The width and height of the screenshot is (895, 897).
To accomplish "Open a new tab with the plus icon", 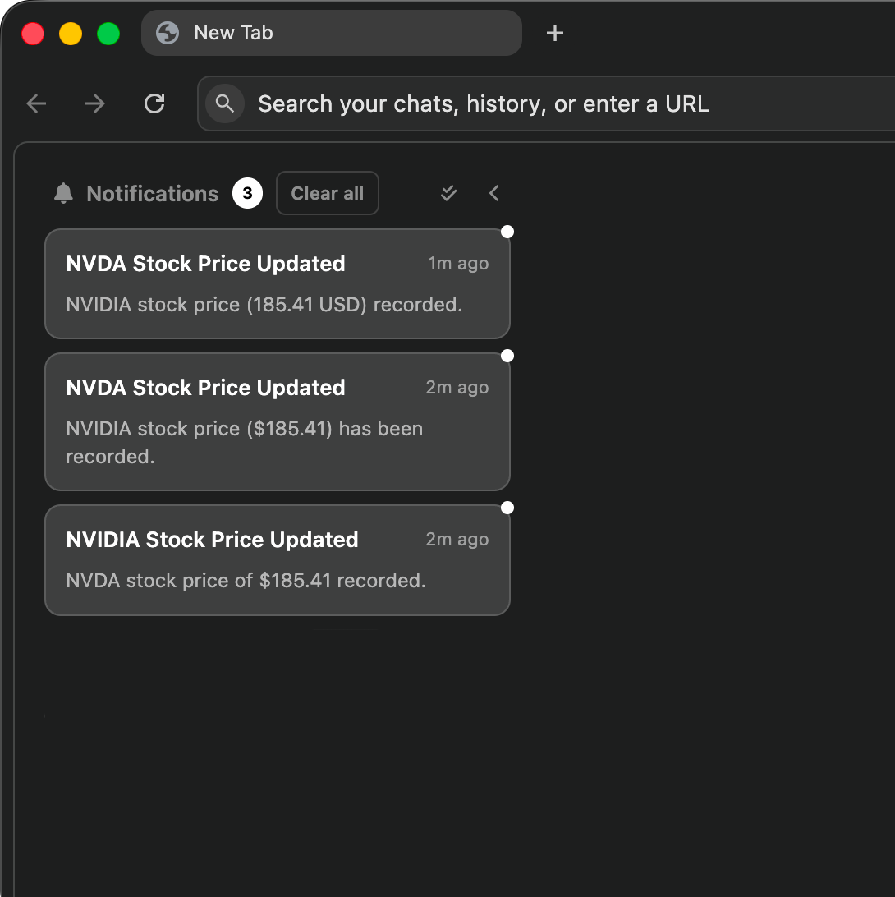I will 555,33.
